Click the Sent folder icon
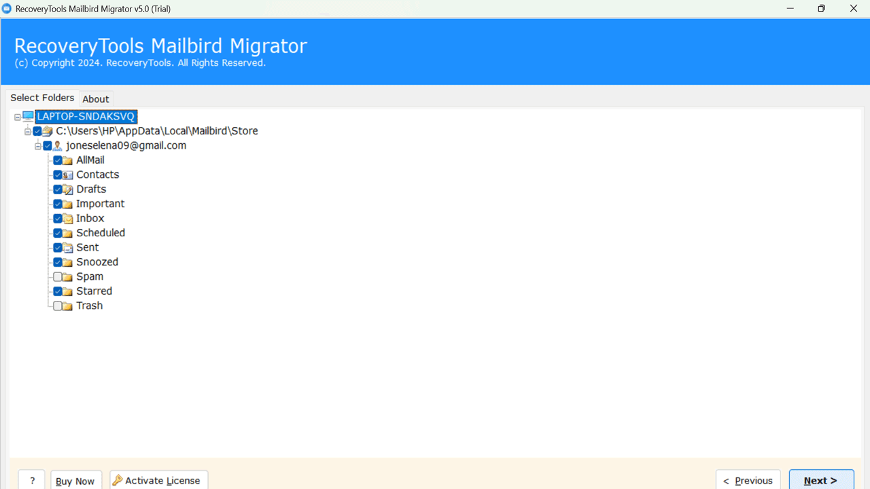 (68, 248)
